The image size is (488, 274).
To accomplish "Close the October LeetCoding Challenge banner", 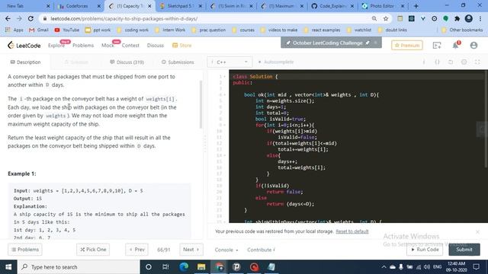I will (x=376, y=43).
